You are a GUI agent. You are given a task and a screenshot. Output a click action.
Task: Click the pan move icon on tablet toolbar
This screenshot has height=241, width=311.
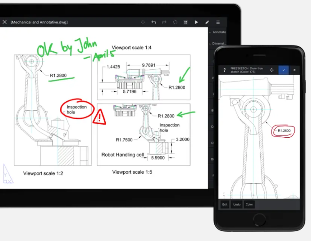coord(143,22)
